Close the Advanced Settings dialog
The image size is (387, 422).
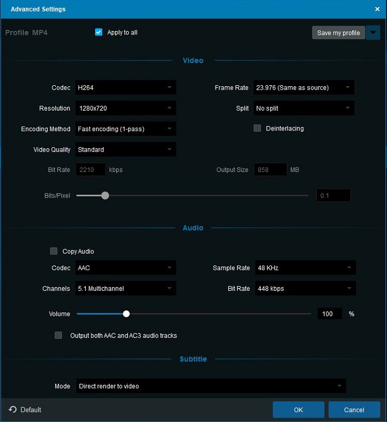pos(377,9)
